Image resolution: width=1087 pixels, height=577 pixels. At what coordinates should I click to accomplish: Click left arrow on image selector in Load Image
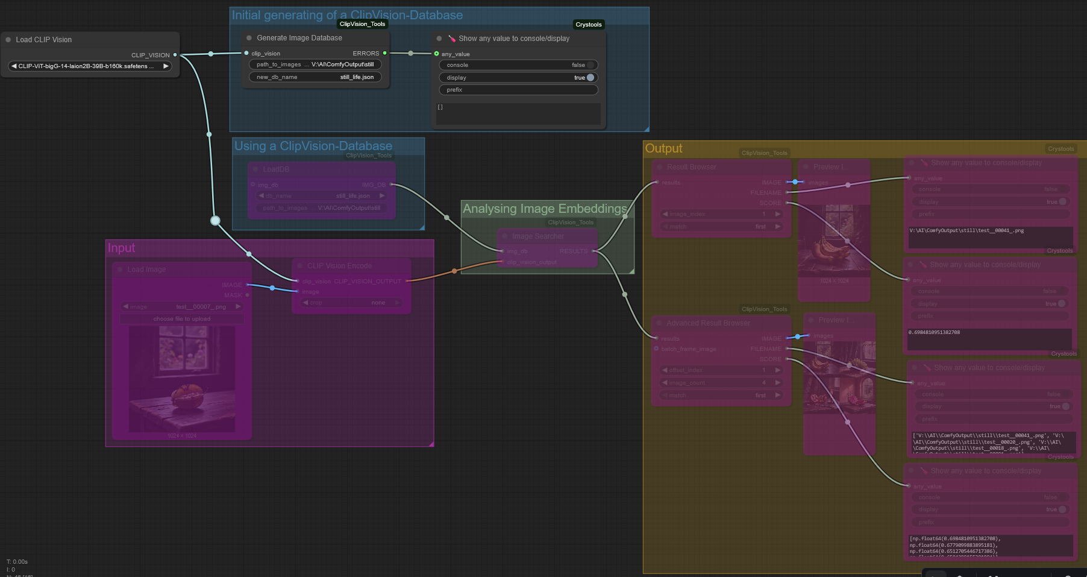point(125,307)
